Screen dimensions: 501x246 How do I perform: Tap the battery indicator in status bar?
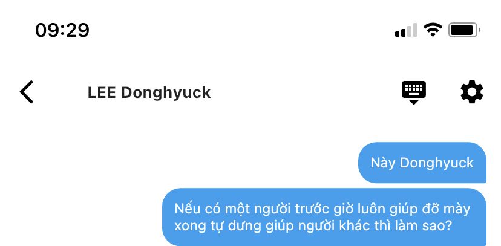464,30
